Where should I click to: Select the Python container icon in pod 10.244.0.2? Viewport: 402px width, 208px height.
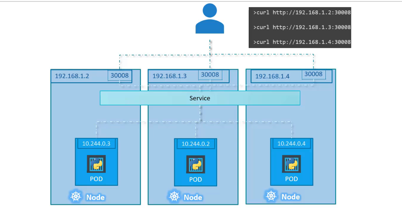195,164
